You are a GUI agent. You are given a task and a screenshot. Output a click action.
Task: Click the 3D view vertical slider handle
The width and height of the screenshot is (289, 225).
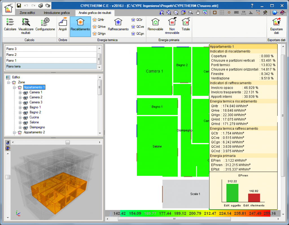click(8, 177)
